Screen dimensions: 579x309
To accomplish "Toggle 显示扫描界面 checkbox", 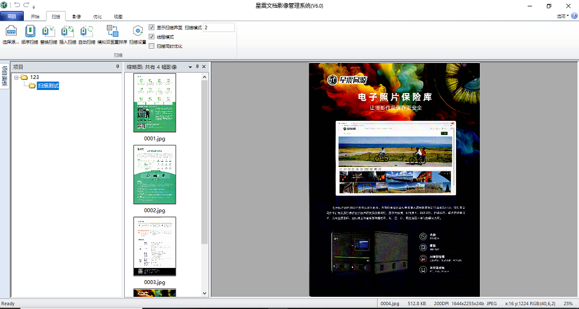I will click(151, 27).
